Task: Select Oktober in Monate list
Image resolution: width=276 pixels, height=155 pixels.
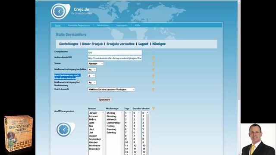Action: coord(93,143)
